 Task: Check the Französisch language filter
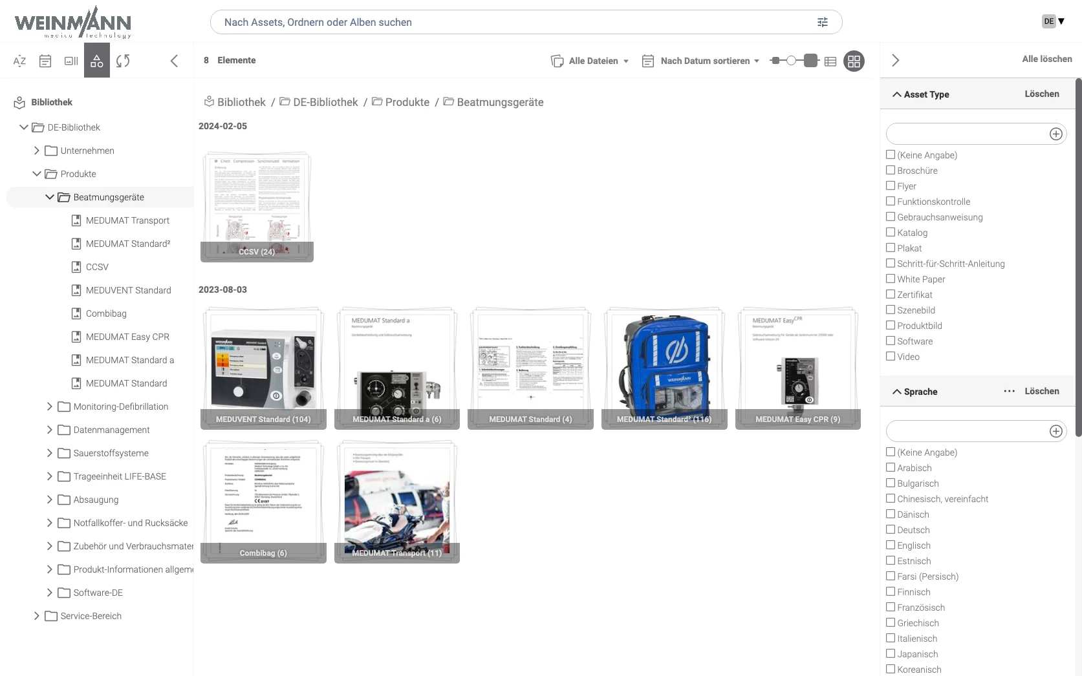click(x=891, y=607)
